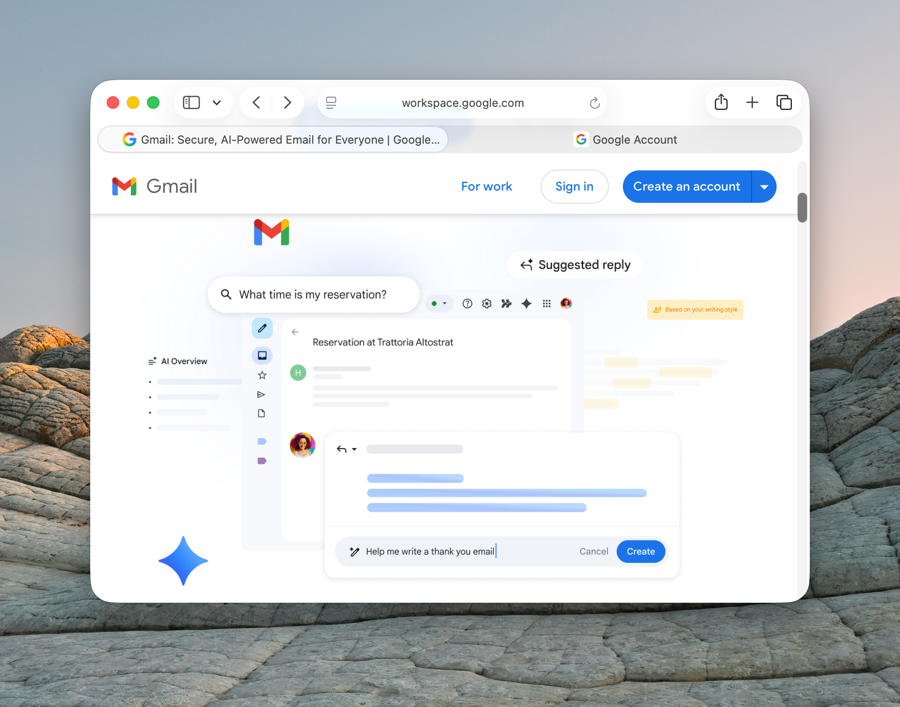This screenshot has width=900, height=707.
Task: Click the Starred folder star icon
Action: (261, 375)
